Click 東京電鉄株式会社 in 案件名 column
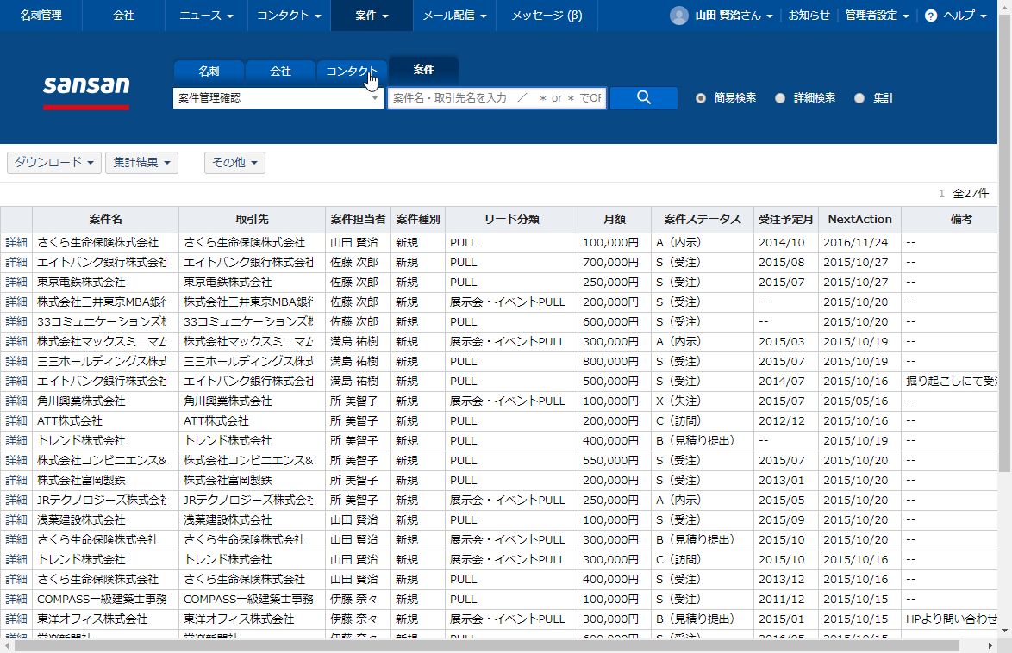This screenshot has height=653, width=1012. pyautogui.click(x=81, y=283)
